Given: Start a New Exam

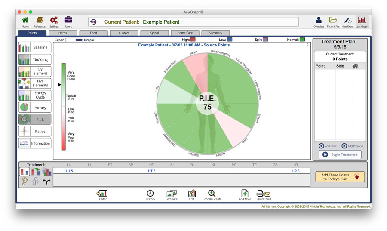Looking at the screenshot, I should coord(347,22).
